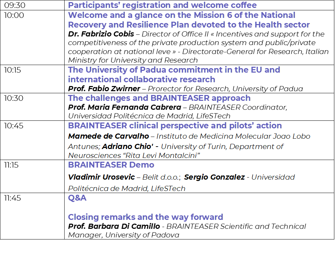Select the 'Welcome and a glance on the Mission 6' title
This screenshot has width=335, height=256.
pyautogui.click(x=189, y=20)
